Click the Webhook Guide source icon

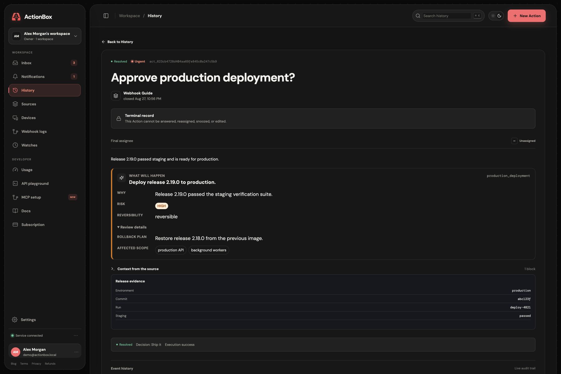pos(116,96)
